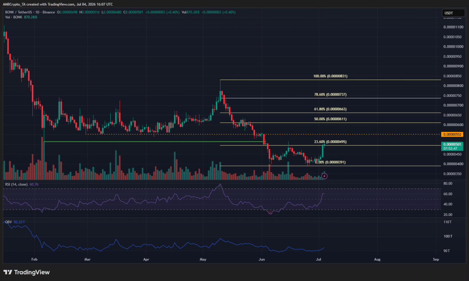
Task: Click the 80.00 RSI axis label
Action: pyautogui.click(x=448, y=183)
